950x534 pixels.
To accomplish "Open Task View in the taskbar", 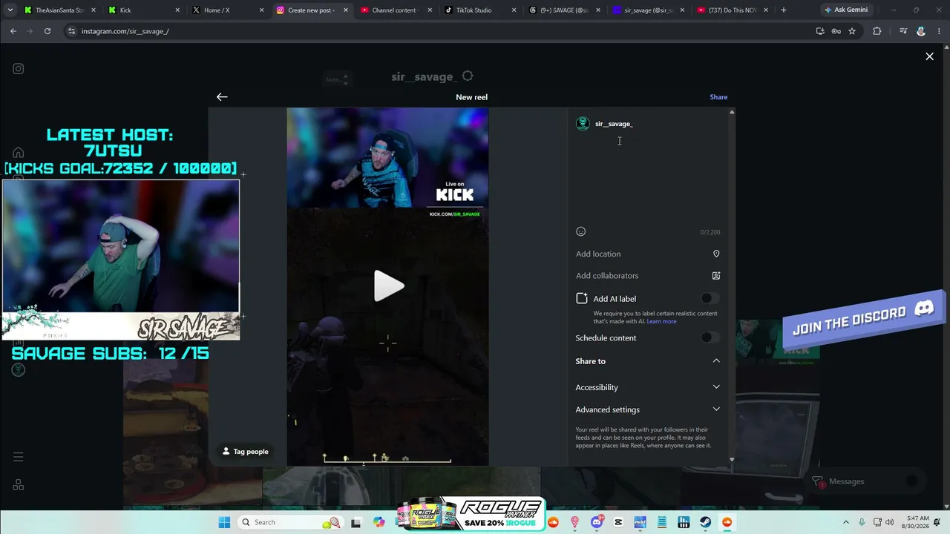I will click(x=356, y=522).
